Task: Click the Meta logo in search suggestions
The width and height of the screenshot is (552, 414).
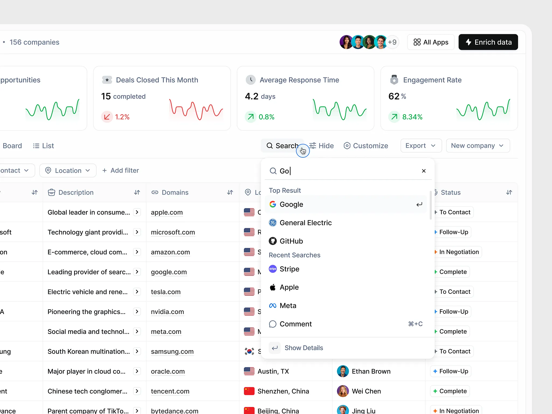Action: click(272, 305)
